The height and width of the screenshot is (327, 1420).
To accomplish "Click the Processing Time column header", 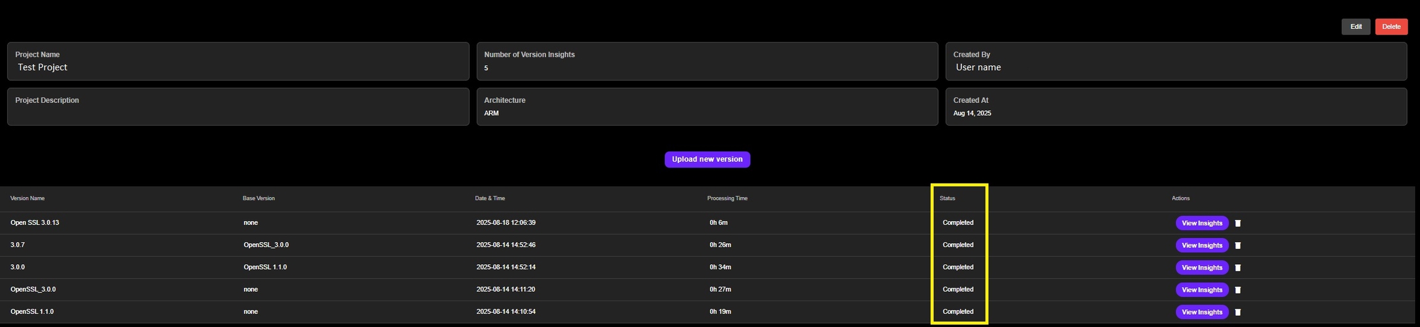I will coord(727,198).
